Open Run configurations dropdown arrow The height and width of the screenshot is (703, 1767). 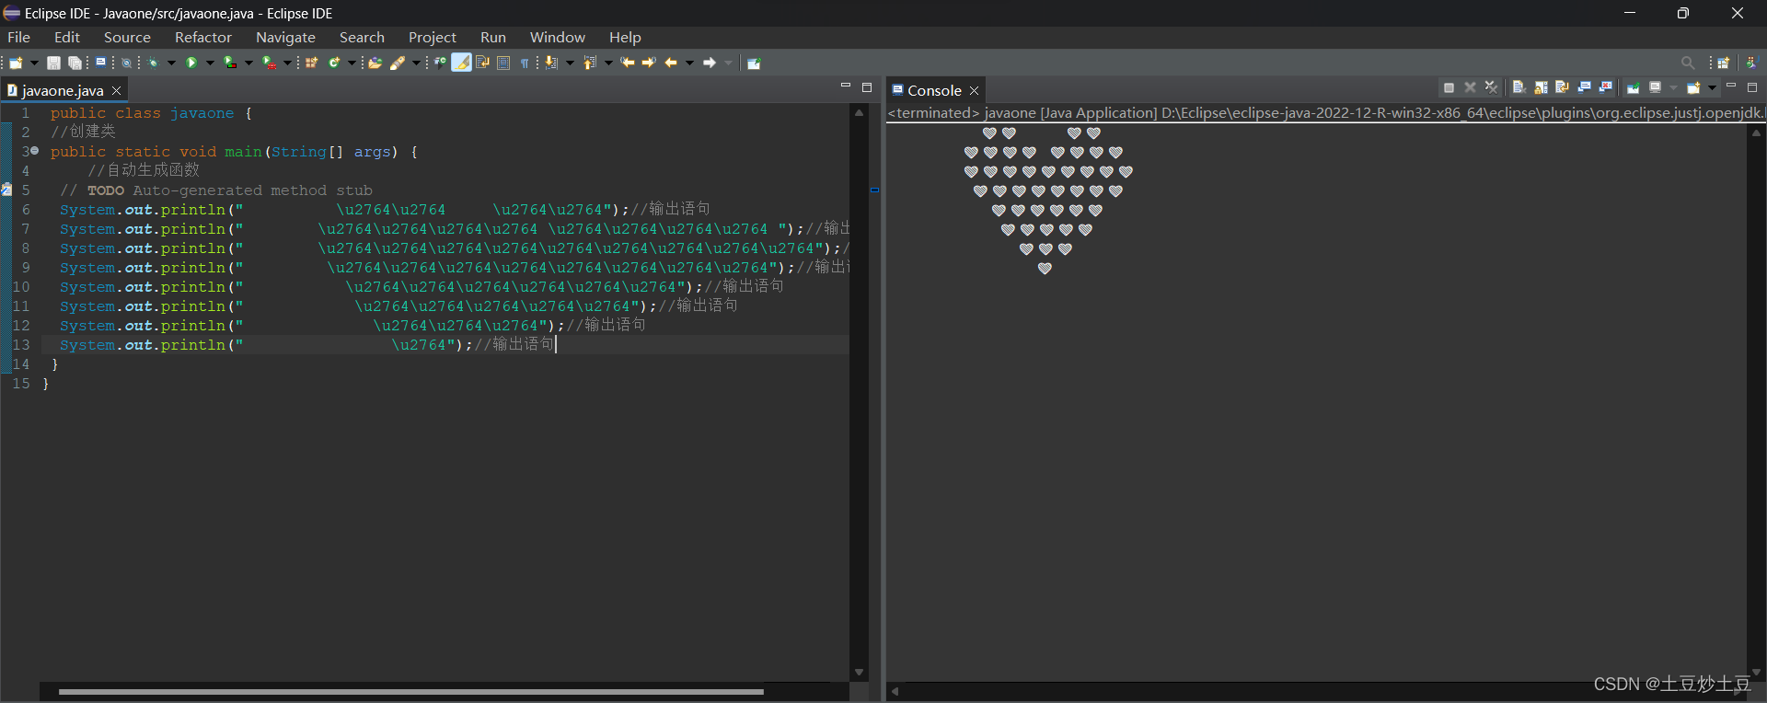click(210, 63)
